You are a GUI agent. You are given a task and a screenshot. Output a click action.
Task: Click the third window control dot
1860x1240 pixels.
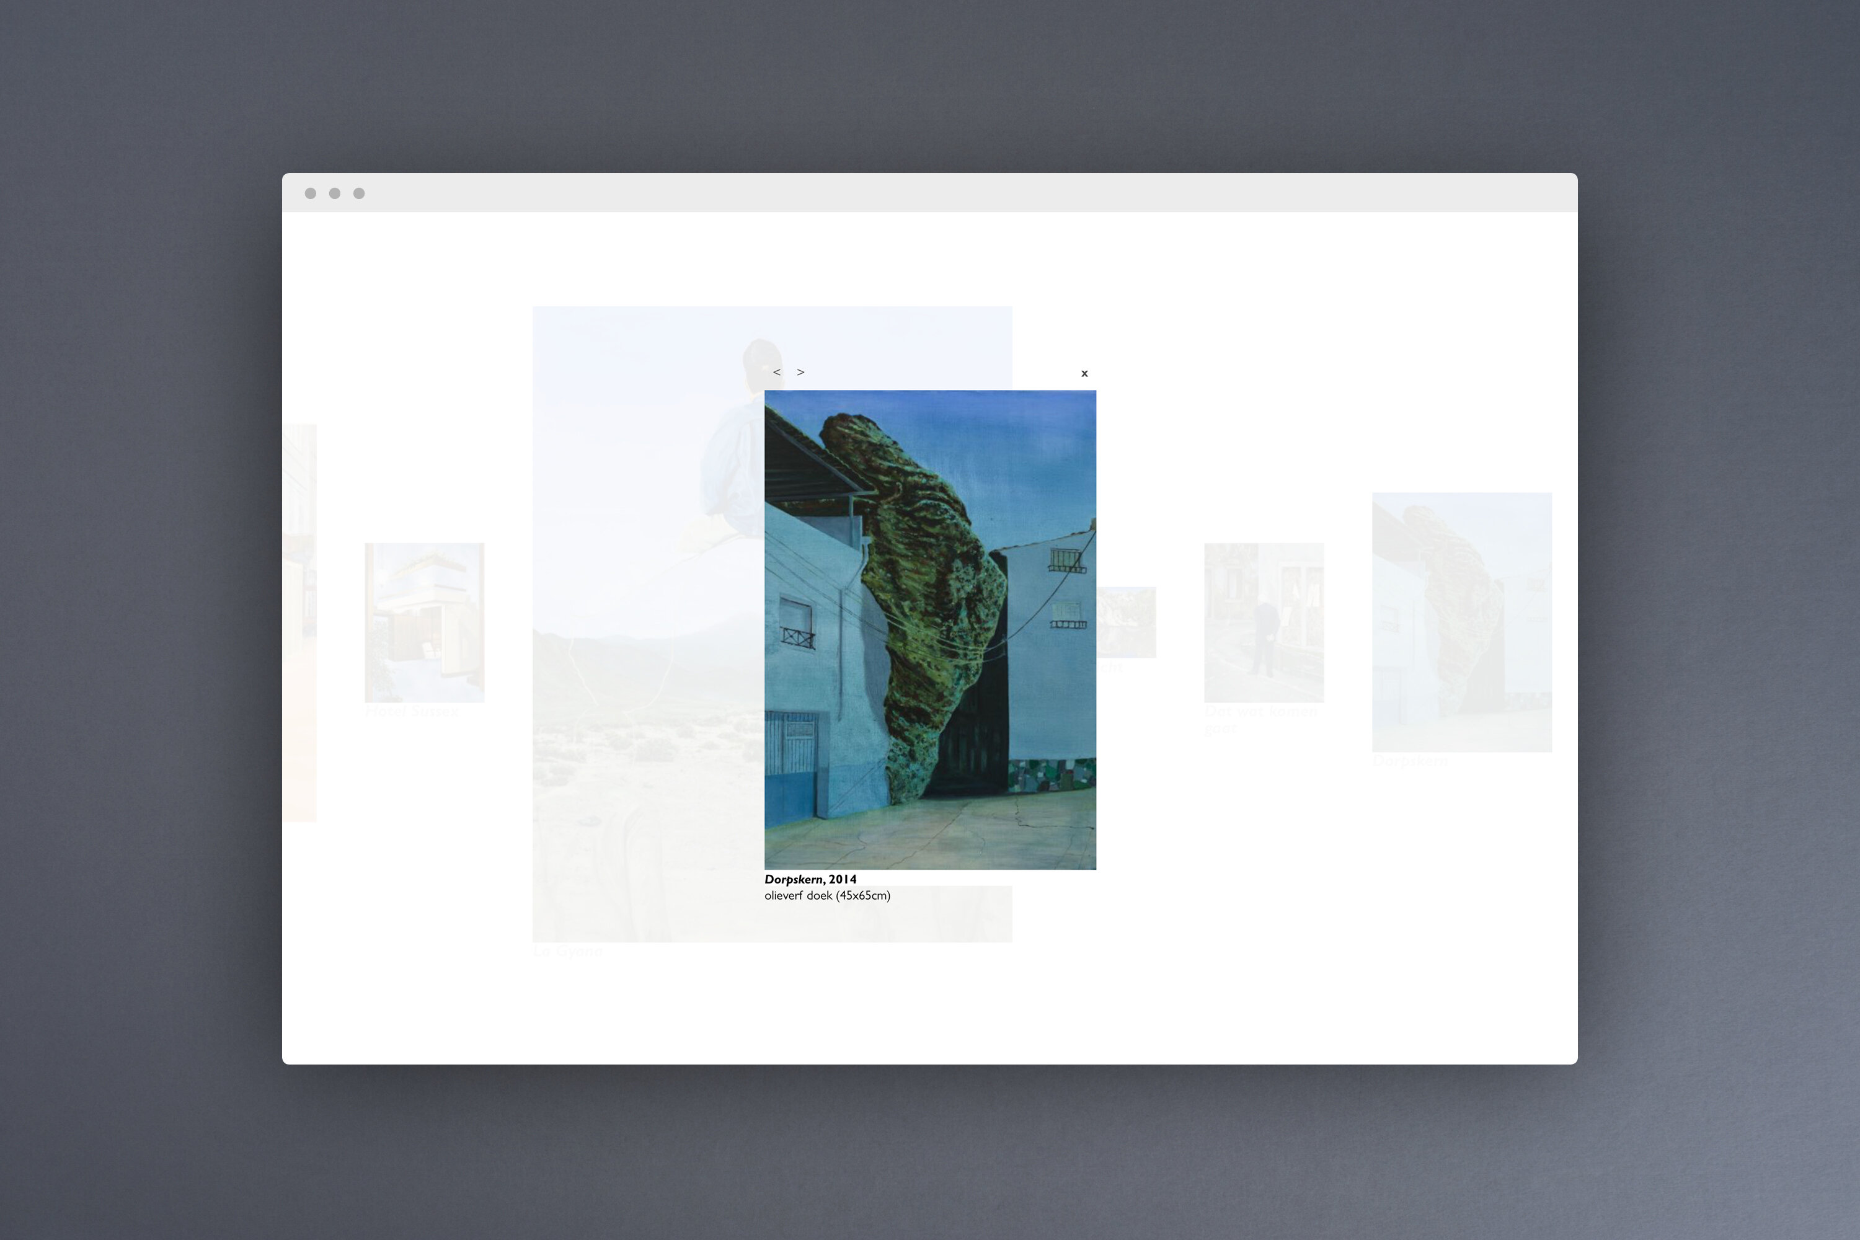359,193
